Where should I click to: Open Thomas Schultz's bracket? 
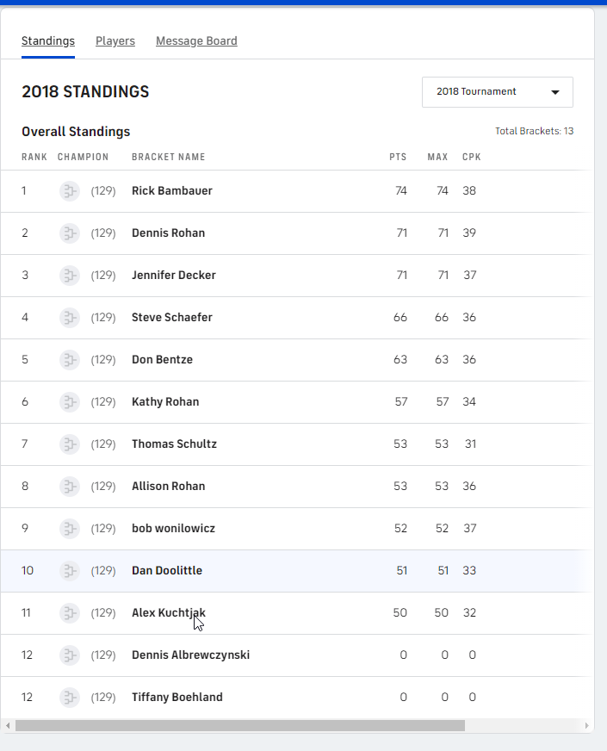point(174,444)
